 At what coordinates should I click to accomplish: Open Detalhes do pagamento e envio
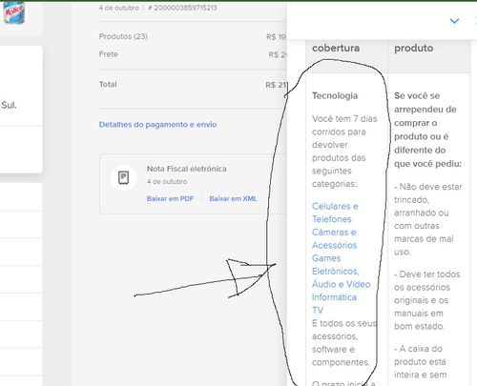point(157,125)
